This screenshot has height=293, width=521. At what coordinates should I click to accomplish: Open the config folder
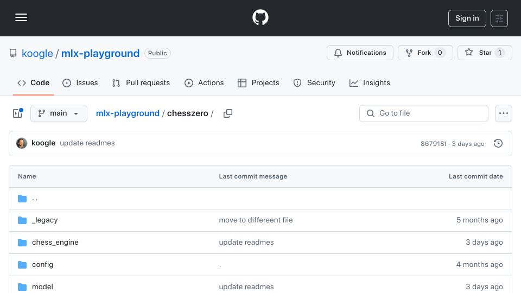42,264
